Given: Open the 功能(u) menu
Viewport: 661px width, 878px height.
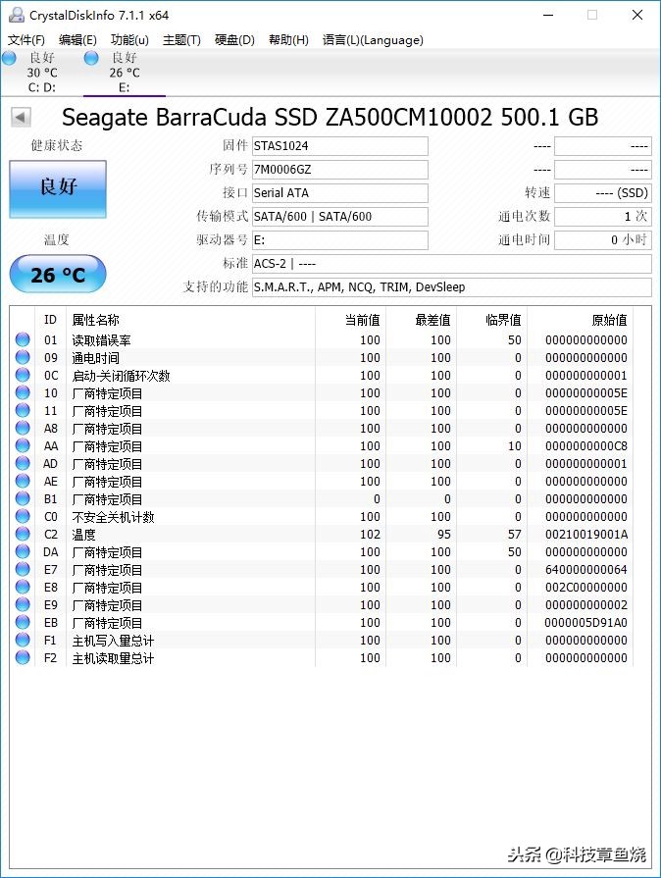Looking at the screenshot, I should click(x=129, y=40).
